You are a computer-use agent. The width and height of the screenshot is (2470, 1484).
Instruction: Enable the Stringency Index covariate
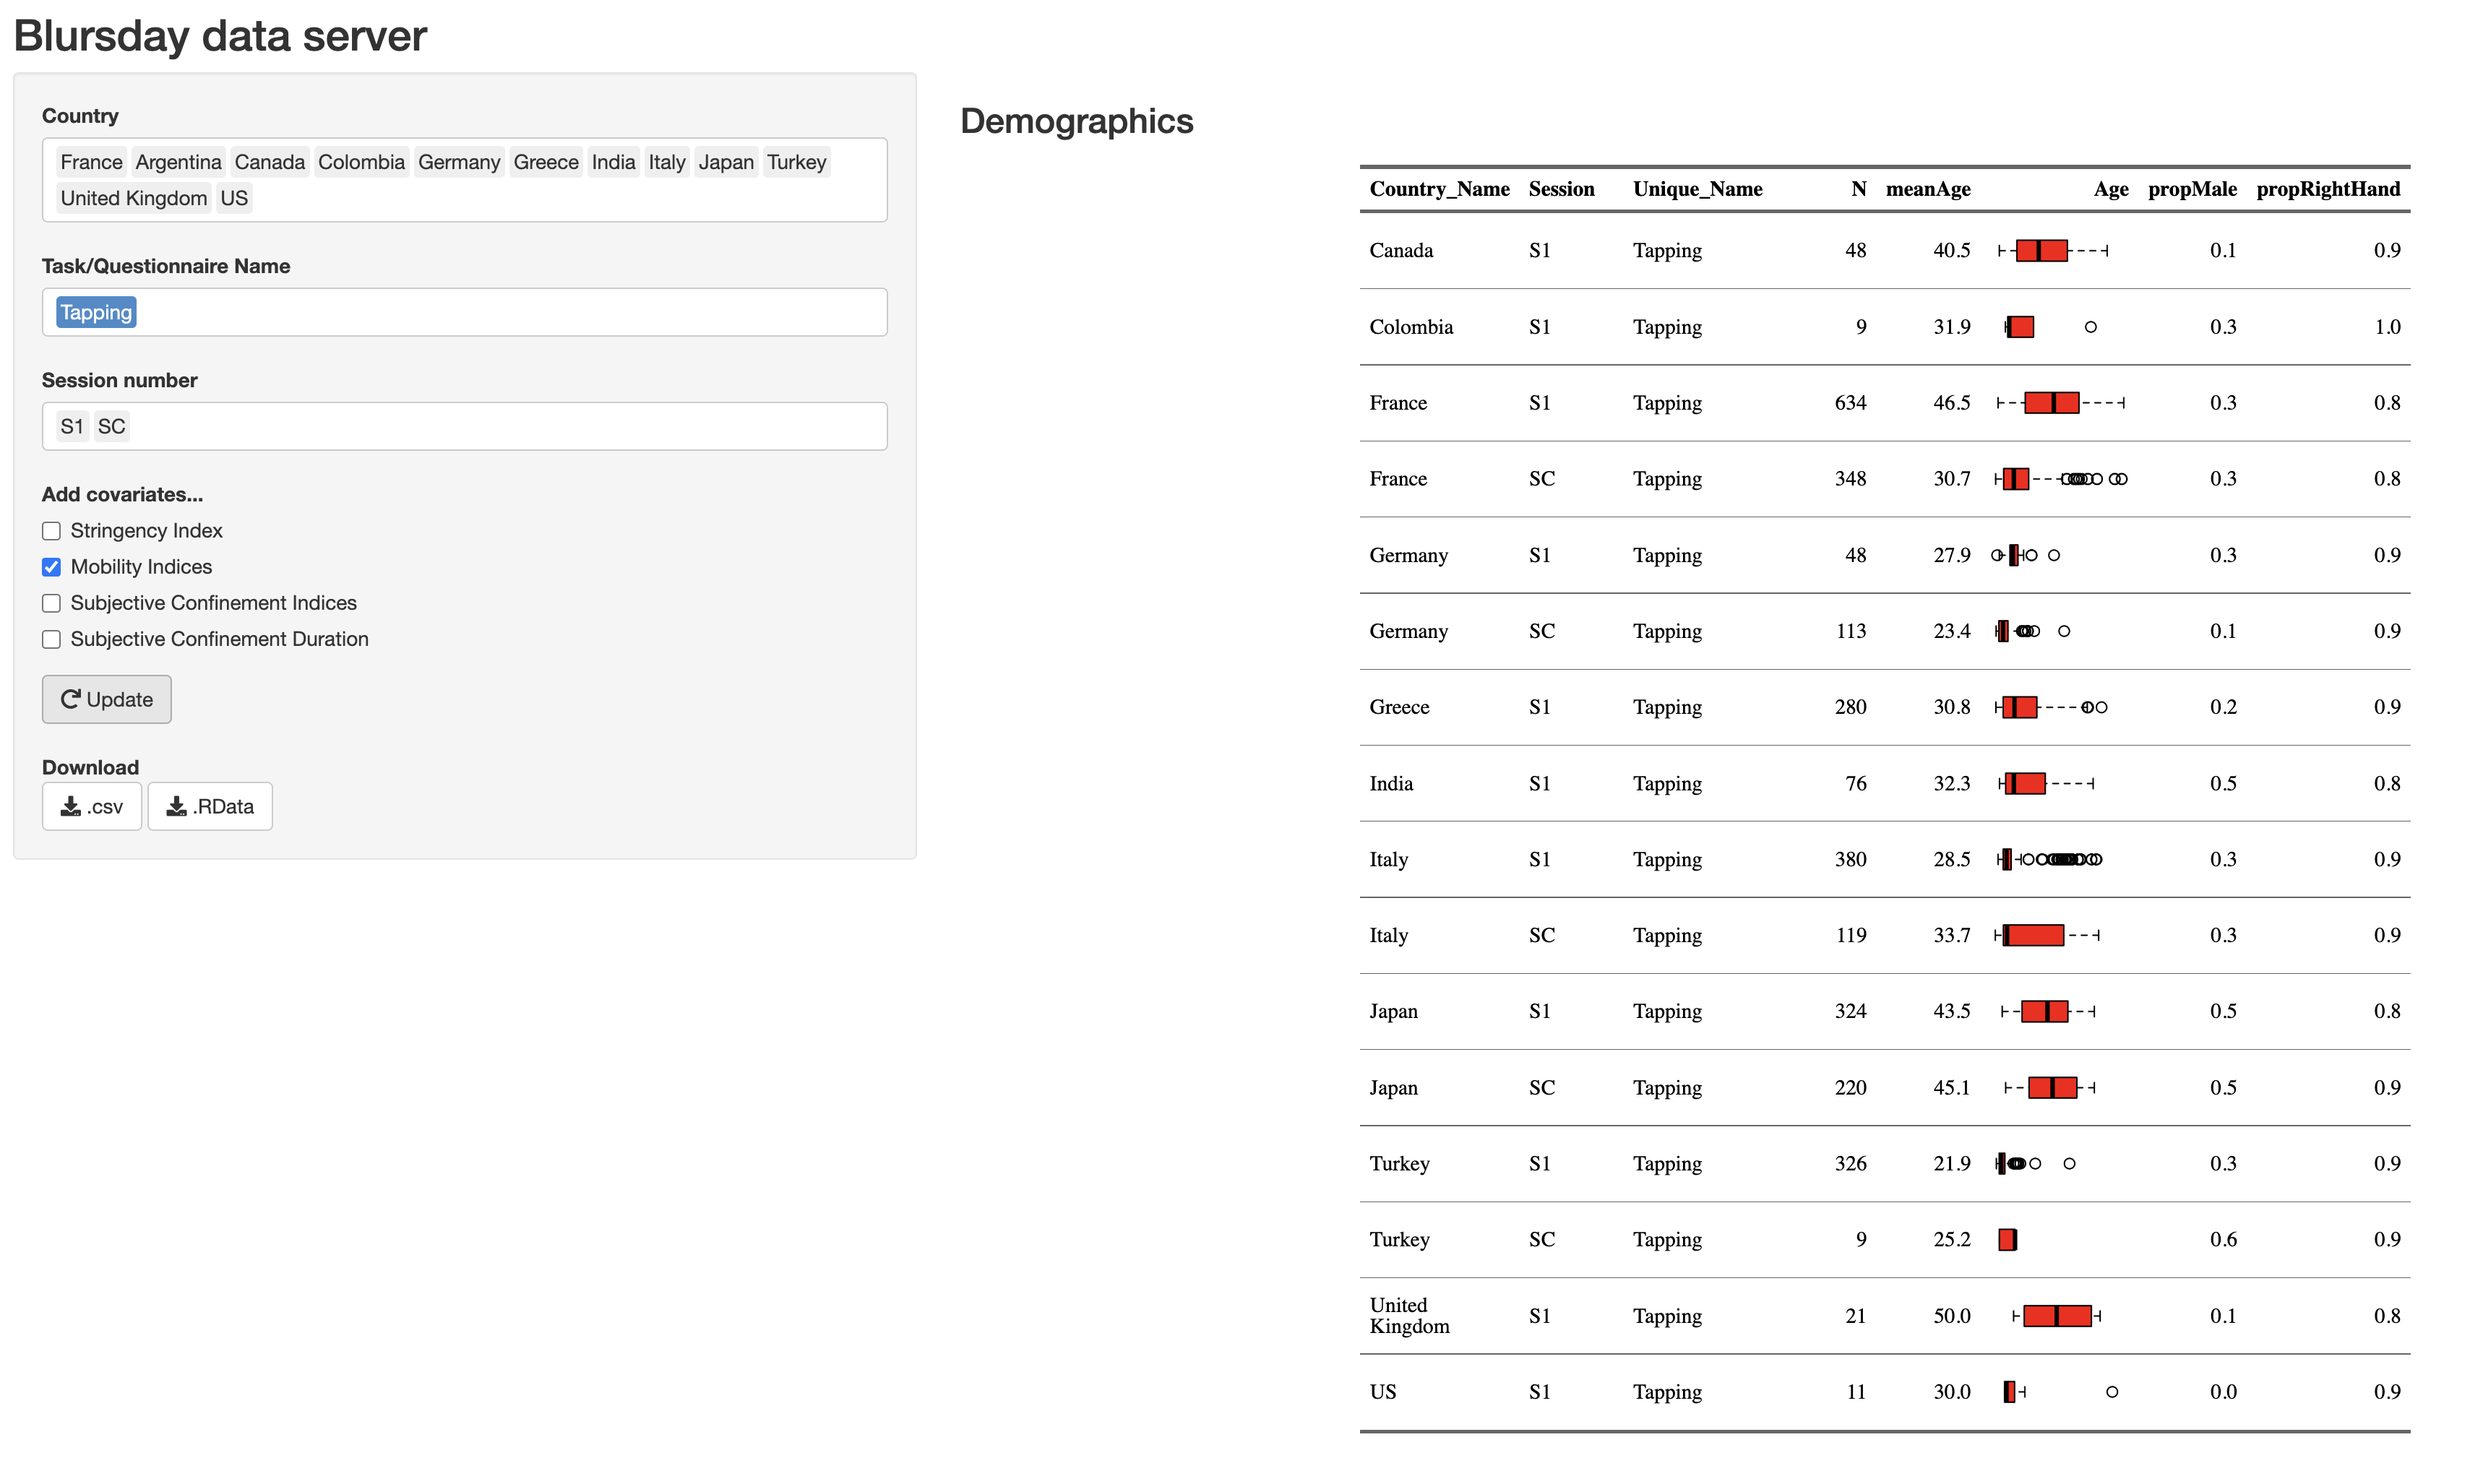click(x=51, y=530)
